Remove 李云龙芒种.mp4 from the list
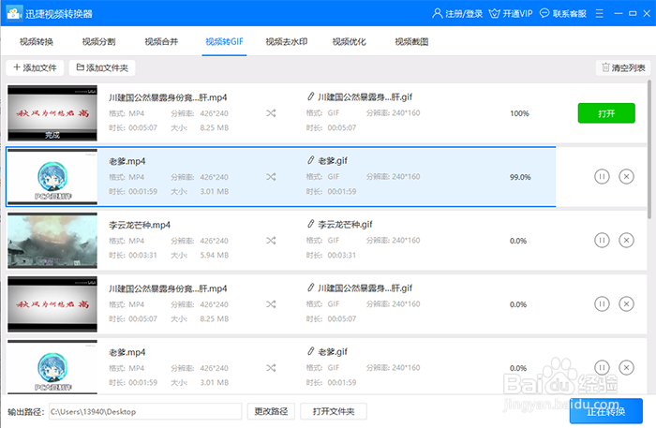 coord(626,241)
